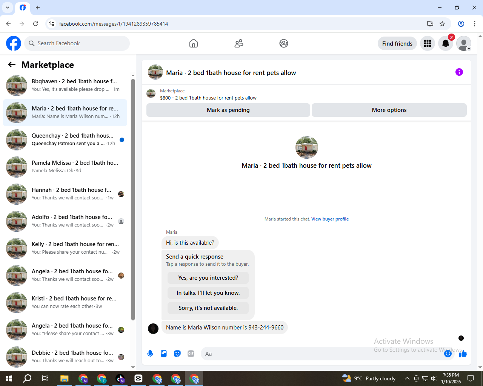
Task: Click the conversation list scrollbar
Action: point(133,200)
